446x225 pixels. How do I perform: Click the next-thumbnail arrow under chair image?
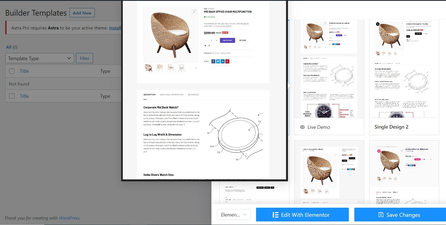pos(196,68)
